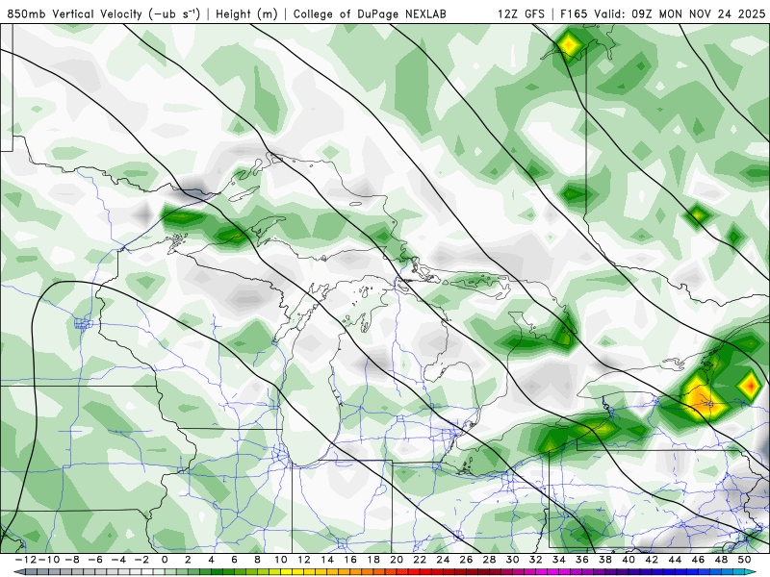Click the cyan arrow at color bar's right end
The height and width of the screenshot is (577, 770).
(x=753, y=572)
